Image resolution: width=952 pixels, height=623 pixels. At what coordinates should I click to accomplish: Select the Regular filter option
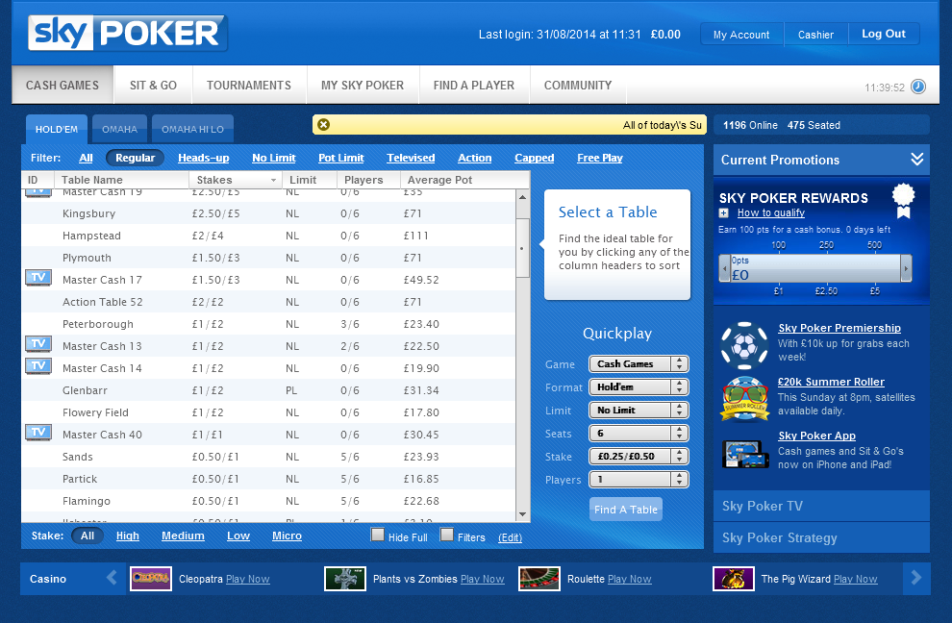coord(135,158)
